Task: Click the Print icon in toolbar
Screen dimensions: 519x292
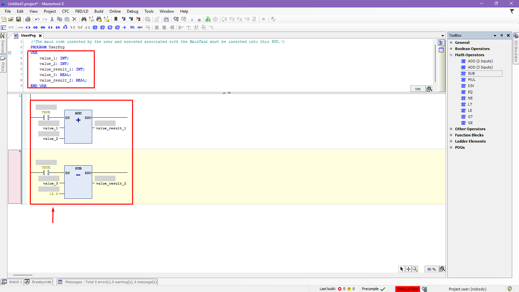Action: pos(28,19)
